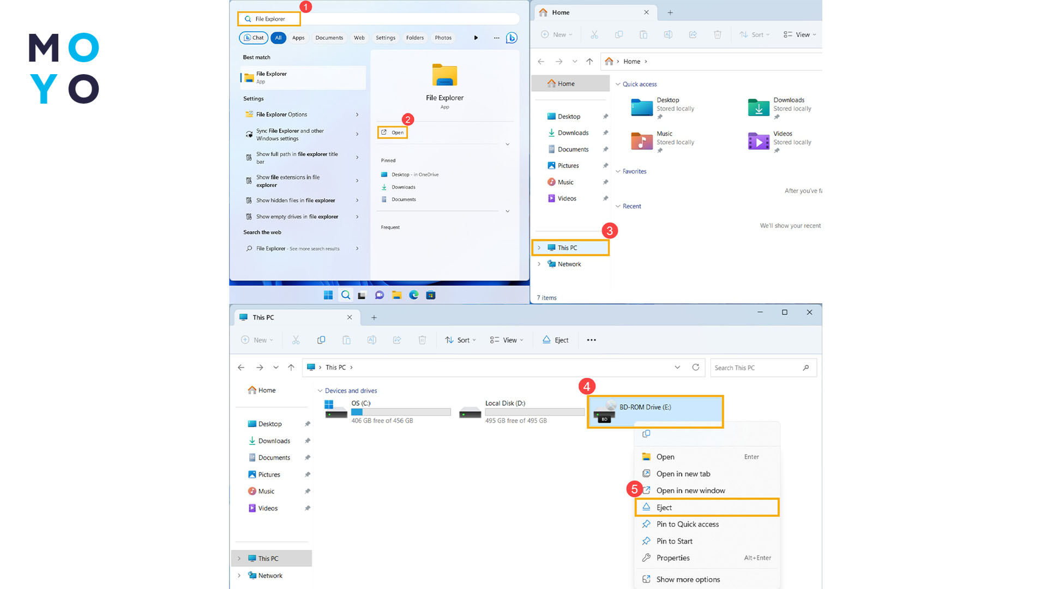Expand the address bar history dropdown
The image size is (1047, 589).
click(x=677, y=367)
